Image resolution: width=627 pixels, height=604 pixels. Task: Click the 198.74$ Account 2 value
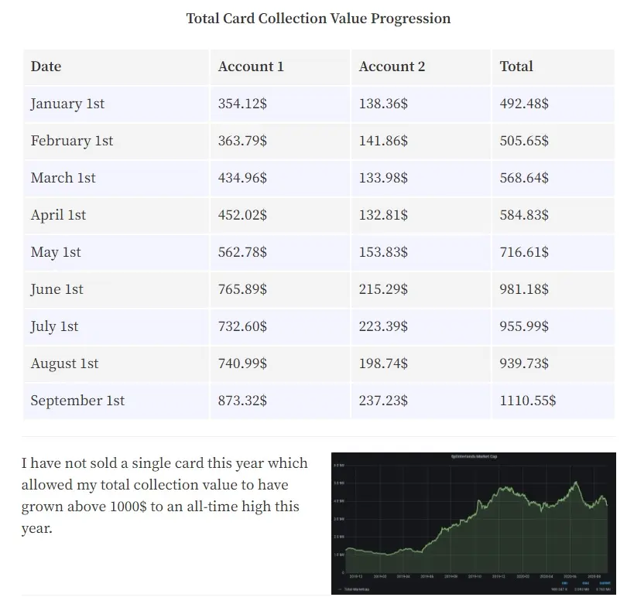click(x=383, y=363)
